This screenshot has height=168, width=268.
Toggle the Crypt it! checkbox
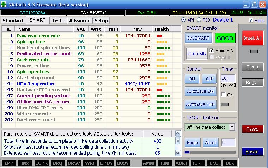pyautogui.click(x=212, y=57)
